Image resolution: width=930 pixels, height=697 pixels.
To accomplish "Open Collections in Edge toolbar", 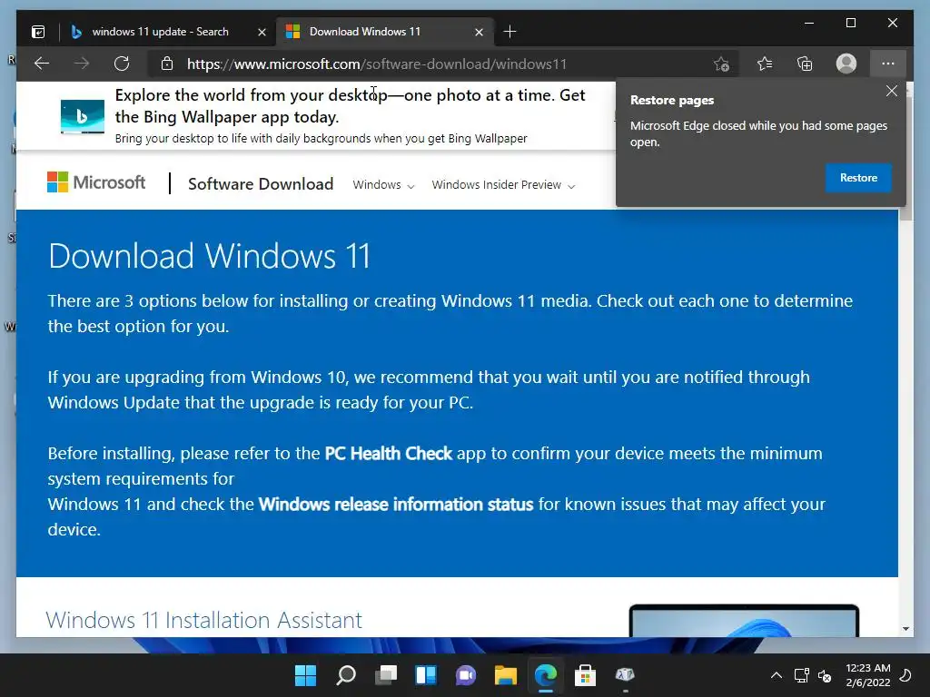I will click(805, 64).
